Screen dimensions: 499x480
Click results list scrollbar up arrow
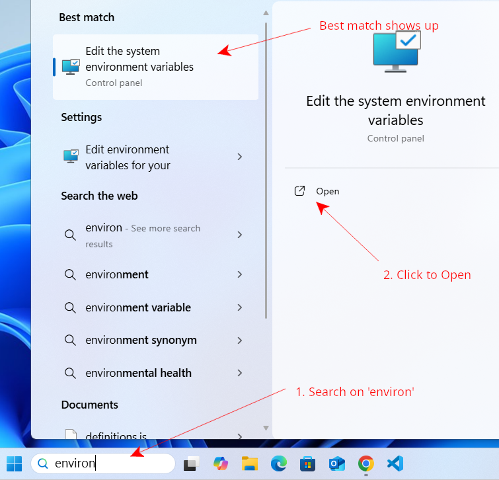[x=266, y=13]
